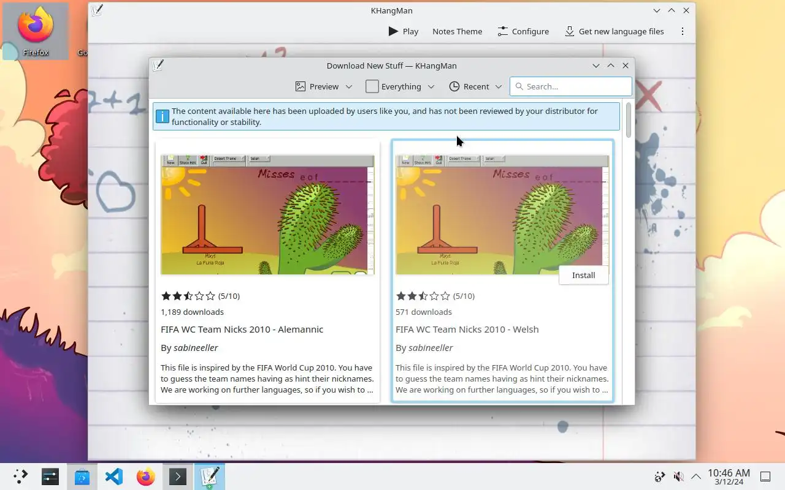
Task: Click the star rating of Welsh entry
Action: [x=423, y=296]
